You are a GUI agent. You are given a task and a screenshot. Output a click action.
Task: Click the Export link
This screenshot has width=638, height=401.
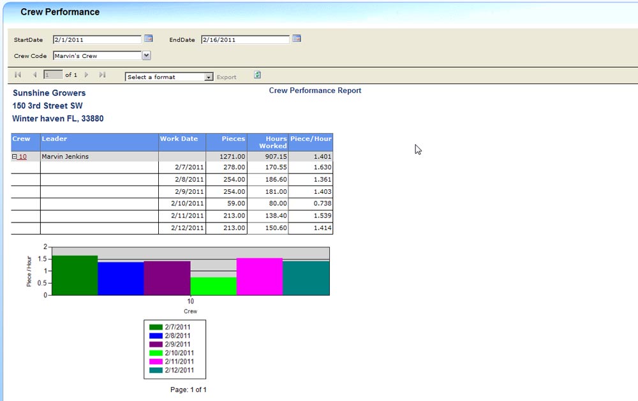[226, 77]
